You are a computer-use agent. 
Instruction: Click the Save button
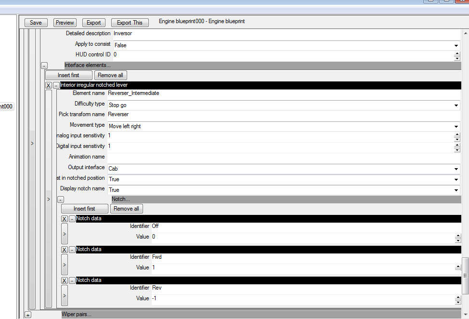[36, 23]
